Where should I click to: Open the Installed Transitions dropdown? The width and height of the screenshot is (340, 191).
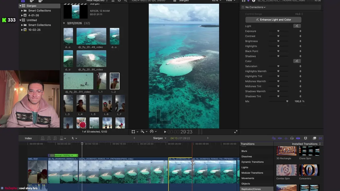pos(306,144)
